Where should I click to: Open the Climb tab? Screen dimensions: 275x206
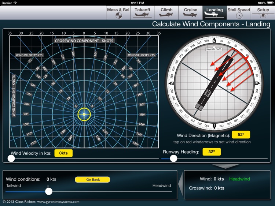point(166,13)
